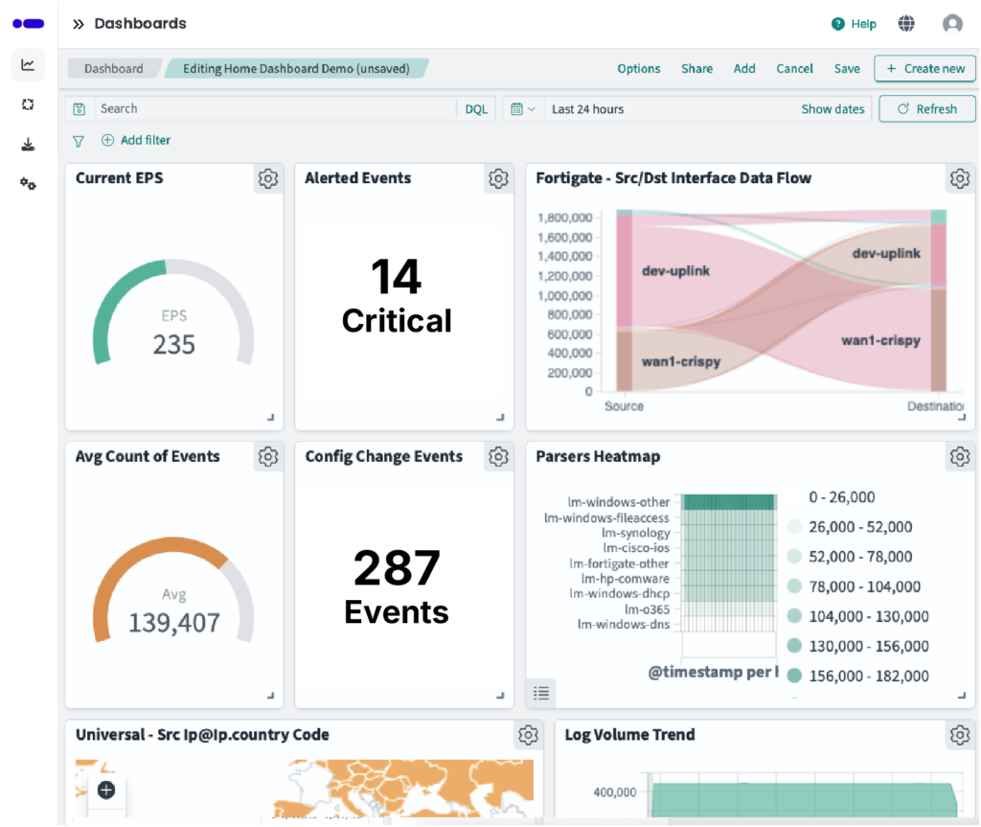Click Show dates link

point(833,109)
